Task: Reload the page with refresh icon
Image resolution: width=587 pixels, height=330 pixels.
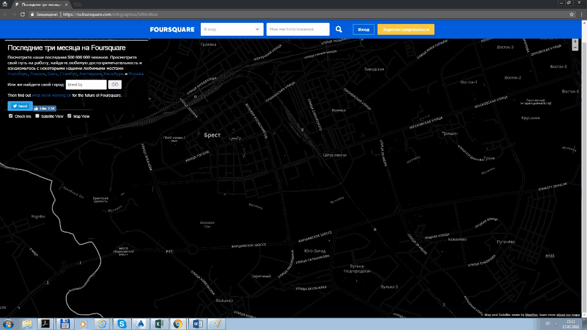Action: pyautogui.click(x=22, y=15)
